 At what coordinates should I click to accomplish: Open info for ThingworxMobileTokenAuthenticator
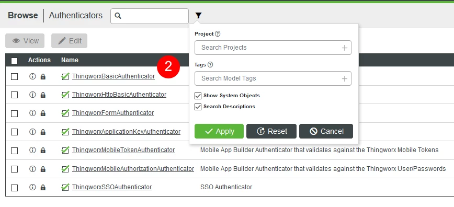click(32, 150)
